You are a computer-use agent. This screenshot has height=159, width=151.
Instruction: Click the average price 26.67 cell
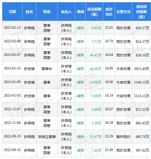pos(109,109)
